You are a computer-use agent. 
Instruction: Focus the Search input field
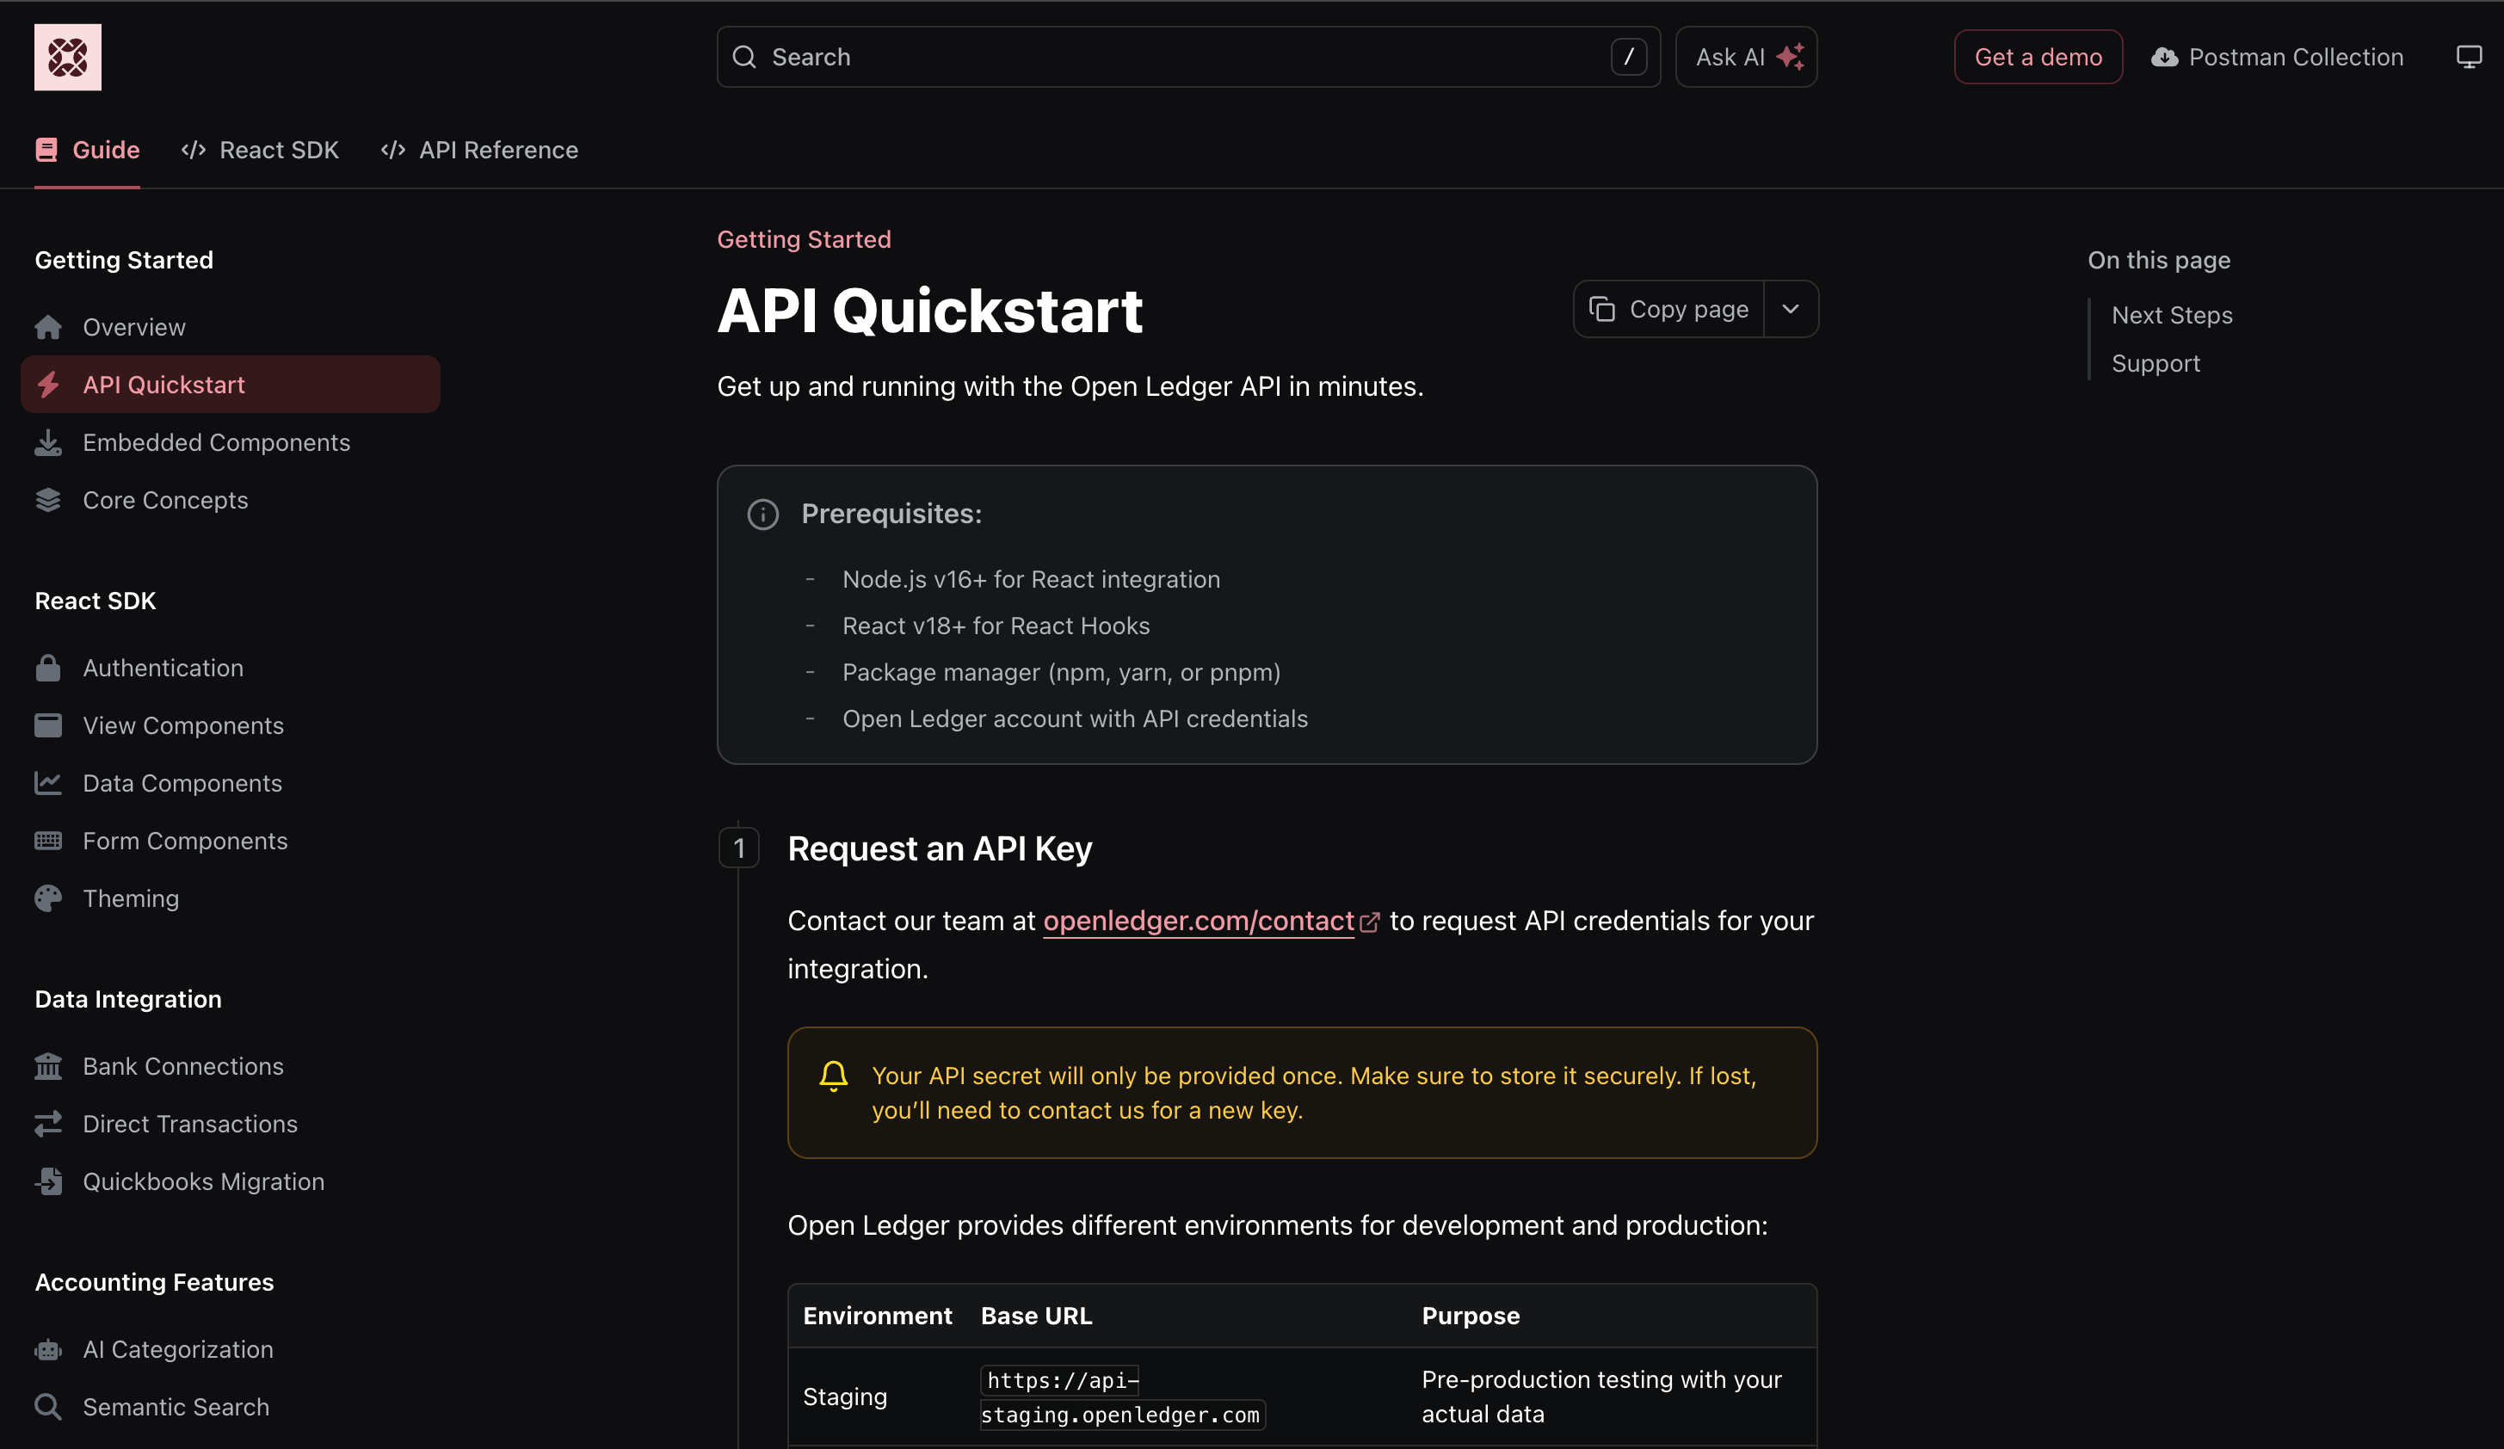[1188, 57]
